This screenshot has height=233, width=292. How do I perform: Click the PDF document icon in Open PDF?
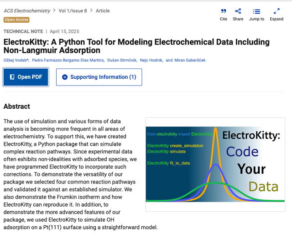[12, 77]
